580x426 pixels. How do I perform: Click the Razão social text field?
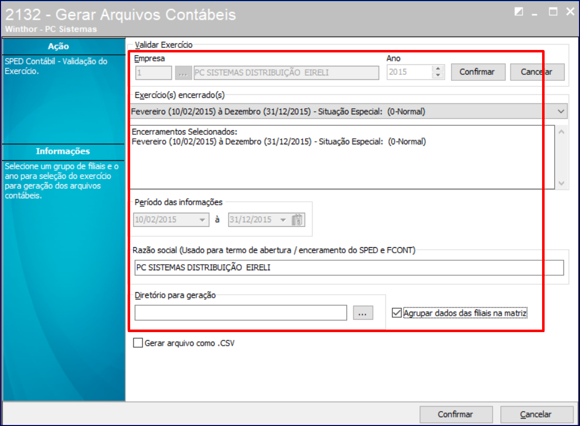click(349, 268)
